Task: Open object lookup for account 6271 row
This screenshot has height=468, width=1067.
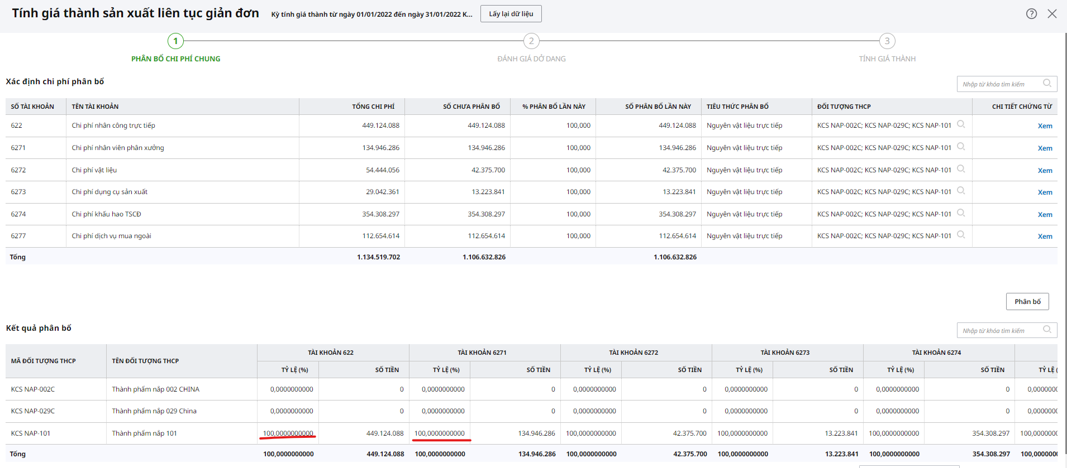Action: 961,147
